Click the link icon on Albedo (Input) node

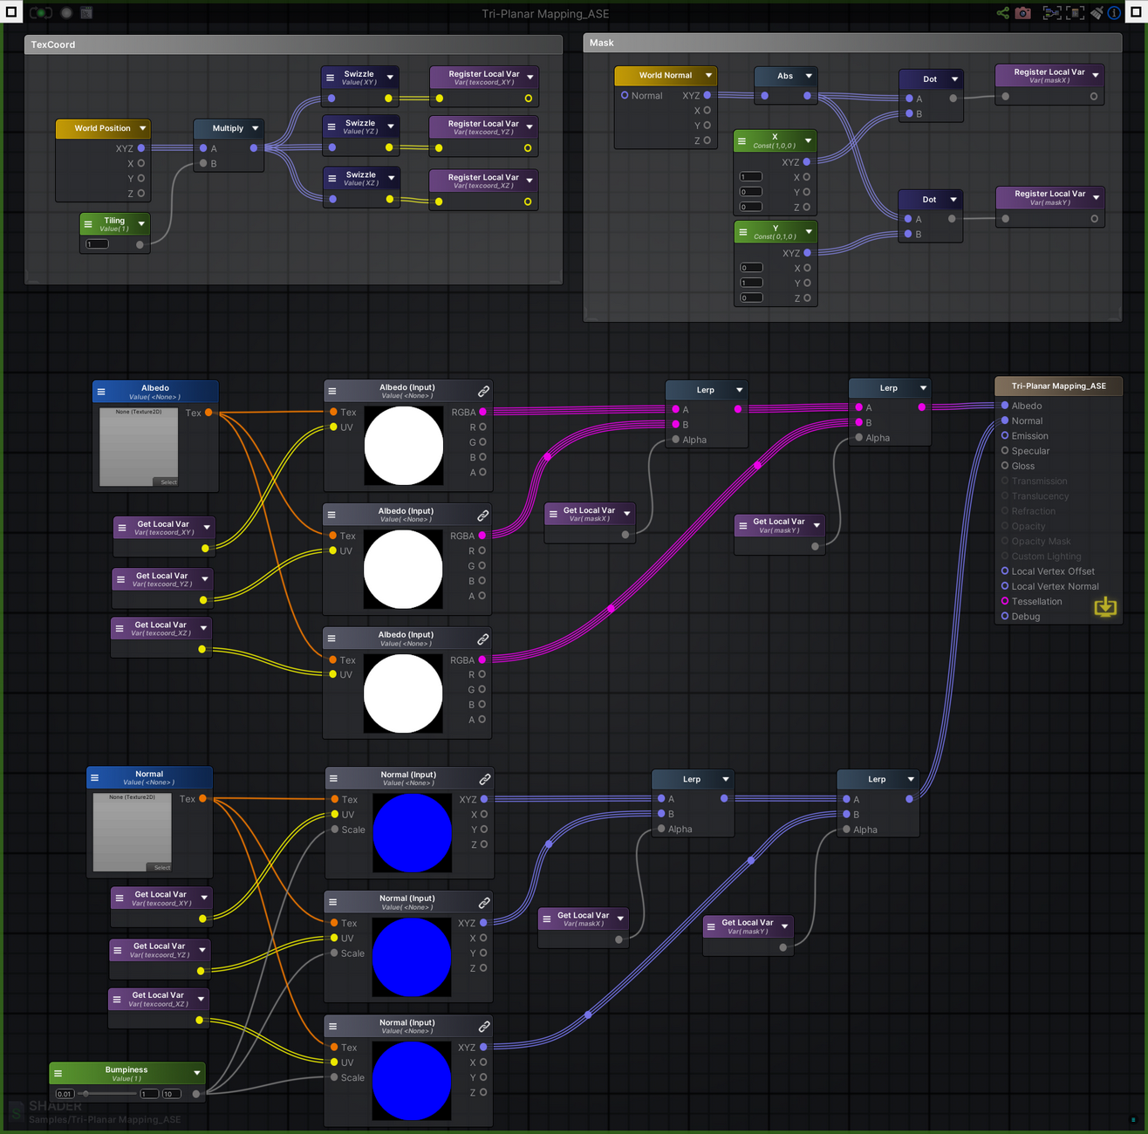[x=483, y=391]
